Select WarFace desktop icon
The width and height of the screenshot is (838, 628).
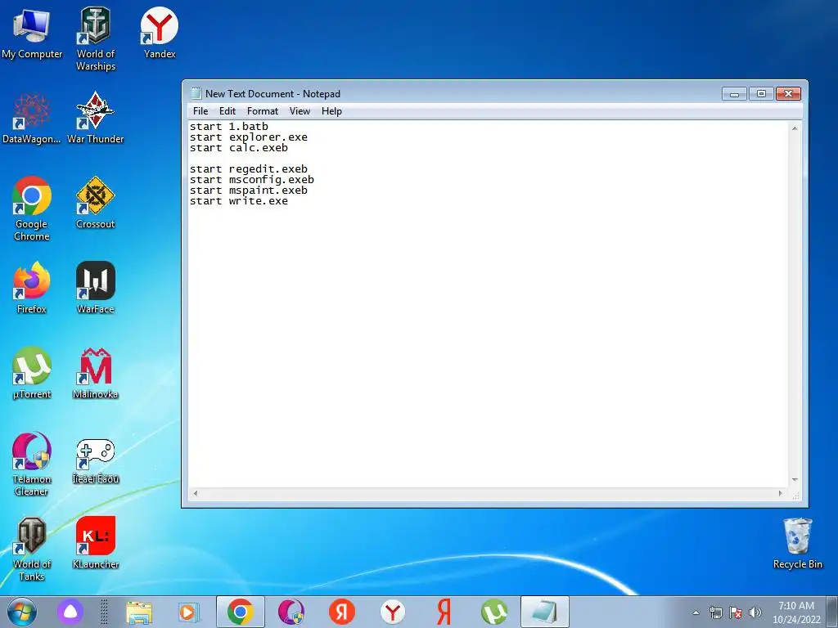[x=95, y=288]
